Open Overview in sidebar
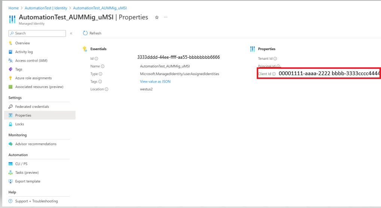This screenshot has height=208, width=381. click(22, 43)
